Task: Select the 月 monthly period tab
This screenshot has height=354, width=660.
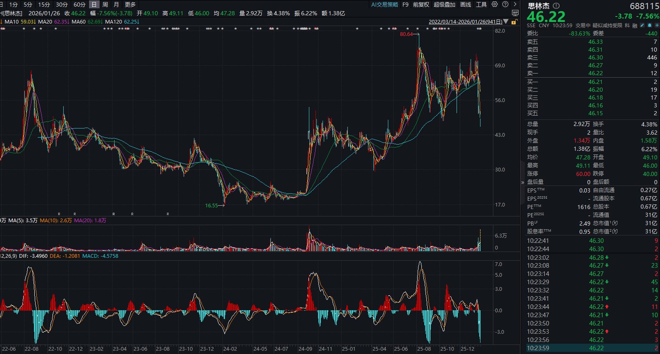Action: coord(116,5)
